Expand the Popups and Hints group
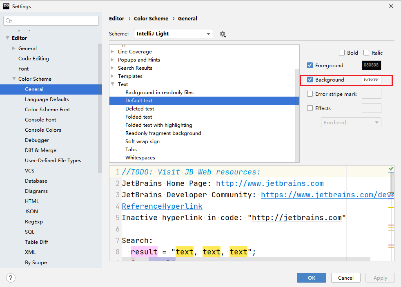The height and width of the screenshot is (287, 401). click(x=112, y=60)
